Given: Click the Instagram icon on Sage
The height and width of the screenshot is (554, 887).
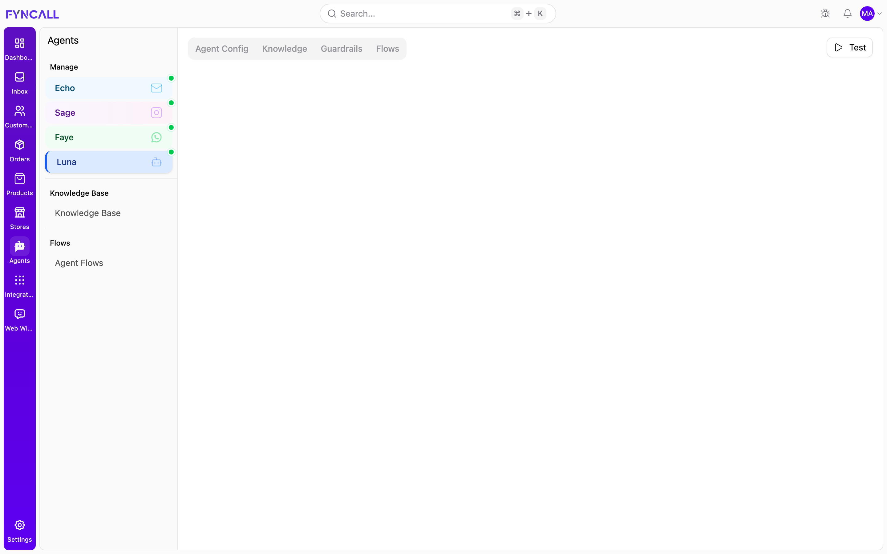Looking at the screenshot, I should [156, 112].
